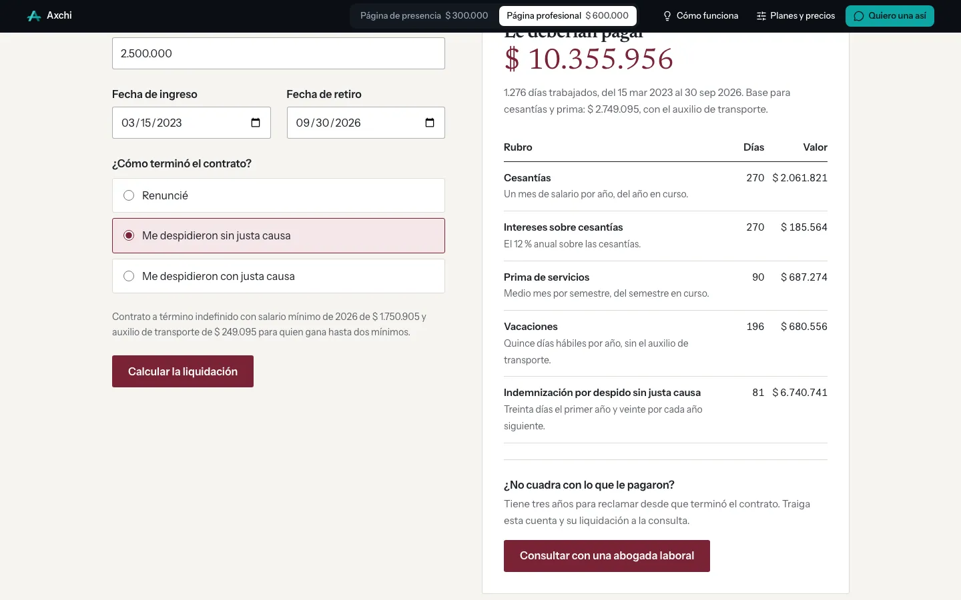Click Consultar con una abogada laboral
This screenshot has width=961, height=600.
(x=607, y=556)
